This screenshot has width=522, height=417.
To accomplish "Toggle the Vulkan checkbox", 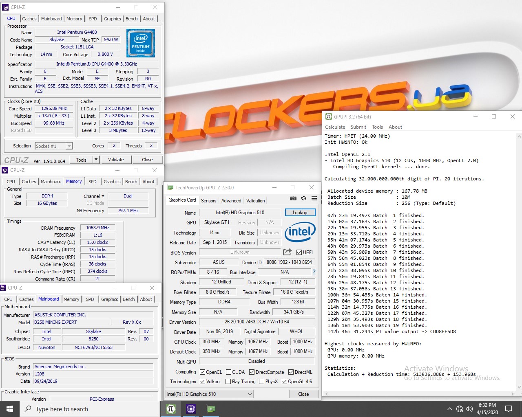I will click(202, 382).
